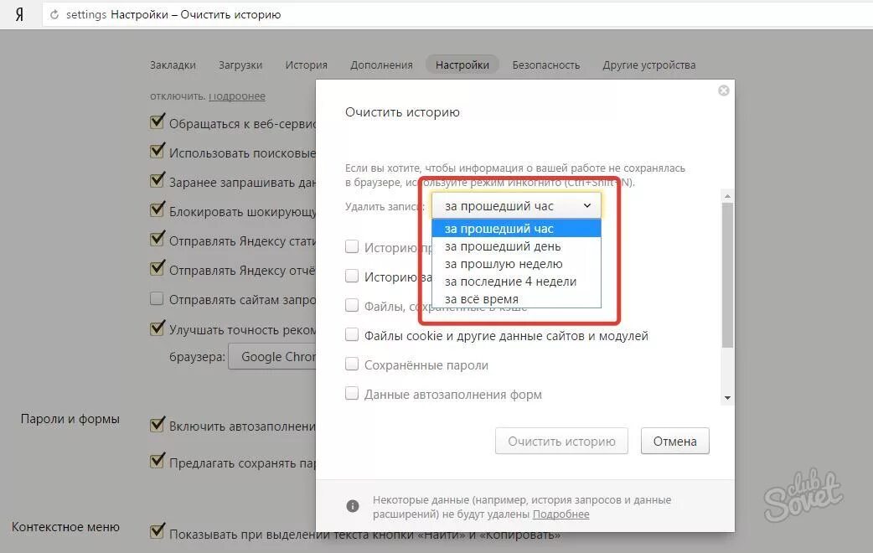Toggle Улучшать точность рекомендаций checkbox
Image resolution: width=873 pixels, height=553 pixels.
157,328
